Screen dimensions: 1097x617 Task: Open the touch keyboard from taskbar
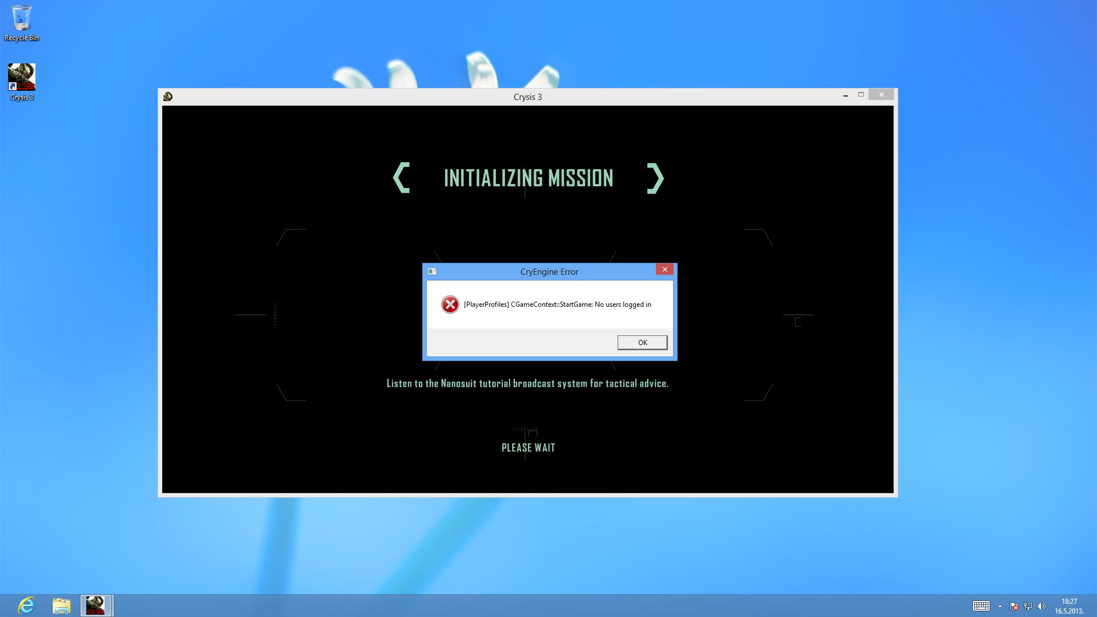981,606
